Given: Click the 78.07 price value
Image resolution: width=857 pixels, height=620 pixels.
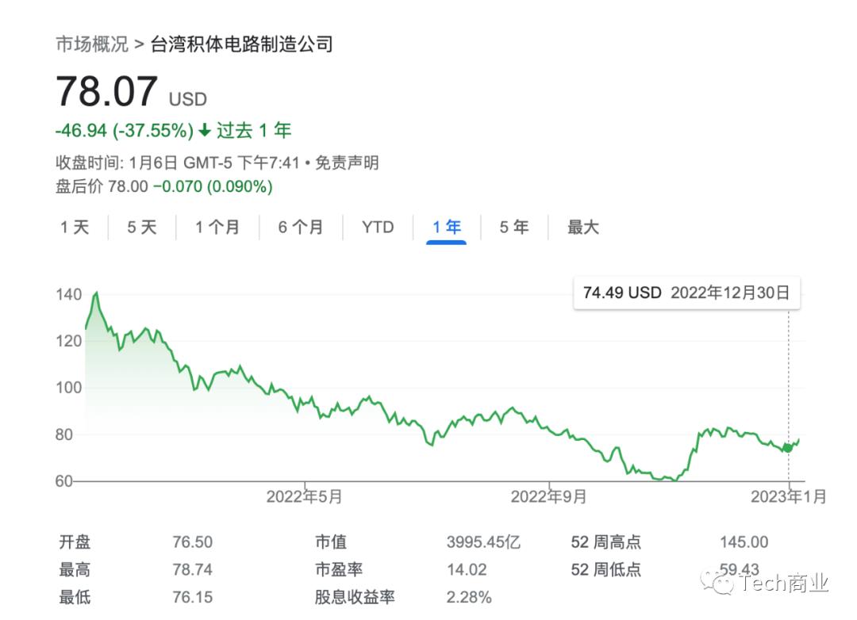Looking at the screenshot, I should pos(107,91).
